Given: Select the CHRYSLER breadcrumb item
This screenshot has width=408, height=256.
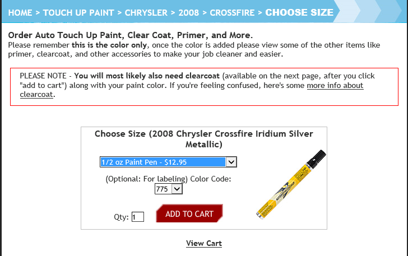Looking at the screenshot, I should (x=146, y=12).
